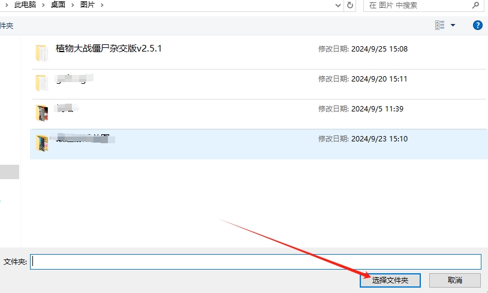Click the search magnifier icon
Screen dimensions: 488x293
coord(475,5)
